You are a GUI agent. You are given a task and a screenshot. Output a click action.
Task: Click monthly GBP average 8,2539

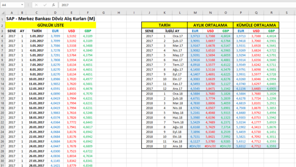[225, 132]
